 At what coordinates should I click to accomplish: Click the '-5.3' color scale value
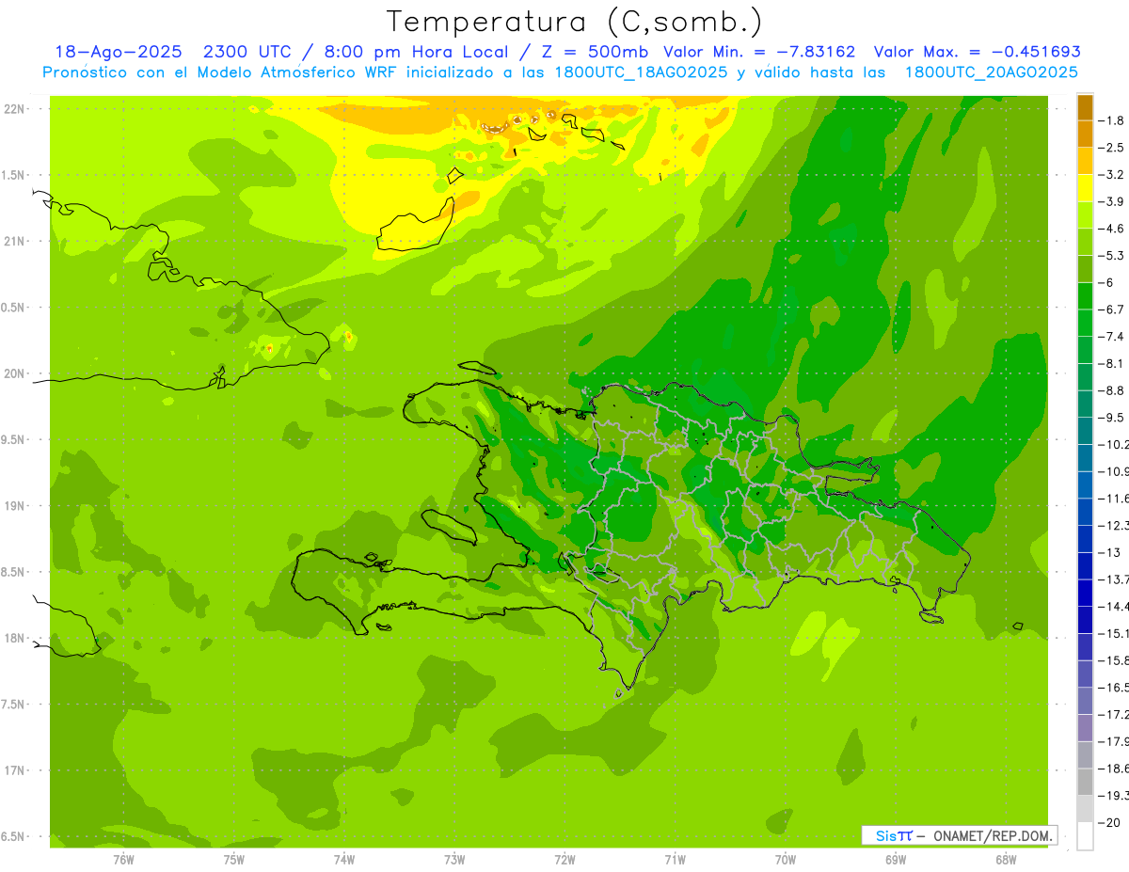point(1112,256)
